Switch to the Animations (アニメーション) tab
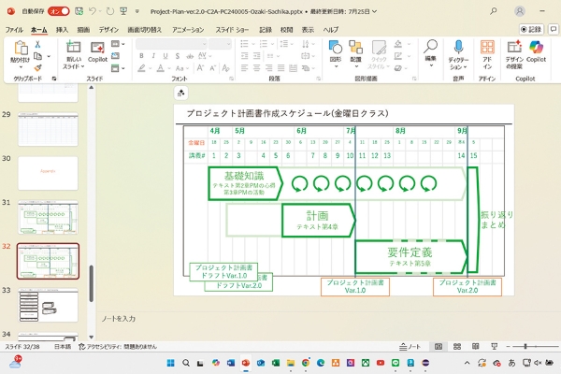This screenshot has width=561, height=374. point(187,29)
